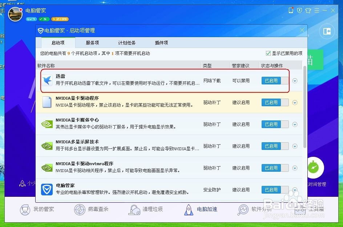Click the green 时间管理 timer icon
343x227 pixels.
point(313,168)
